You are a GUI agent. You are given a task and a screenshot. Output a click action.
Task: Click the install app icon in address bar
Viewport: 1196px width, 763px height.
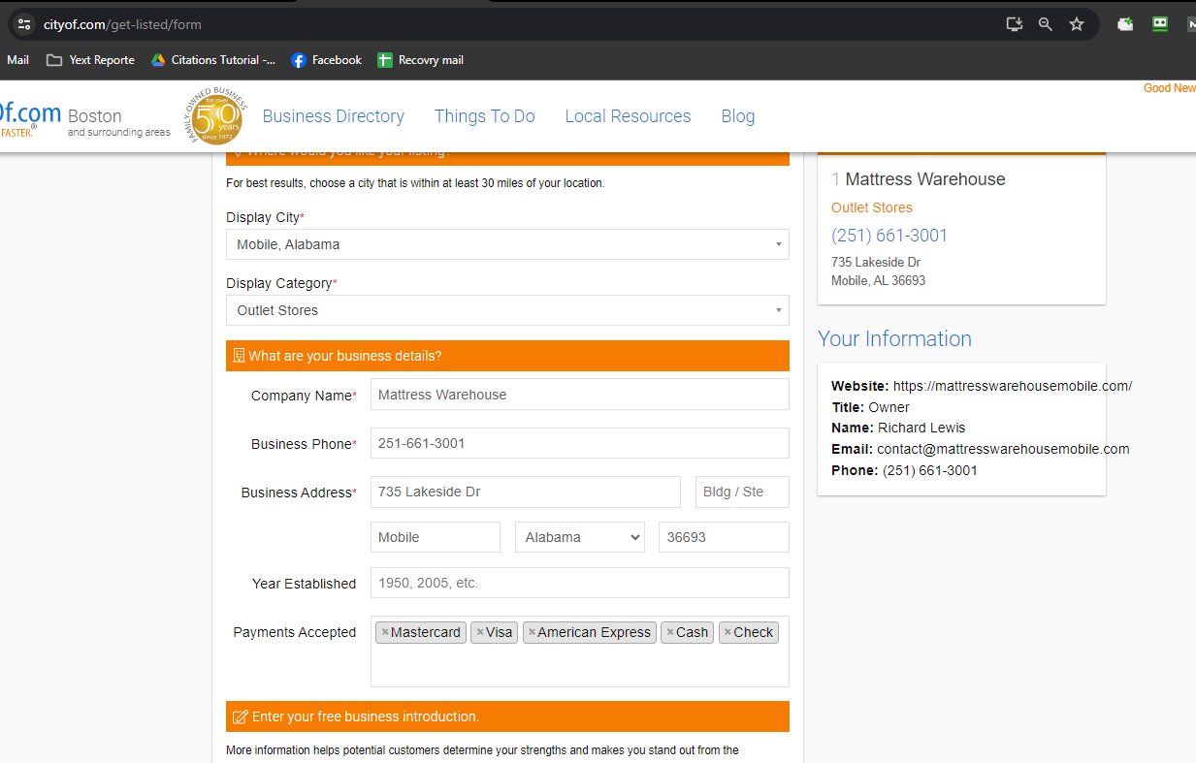tap(1014, 24)
